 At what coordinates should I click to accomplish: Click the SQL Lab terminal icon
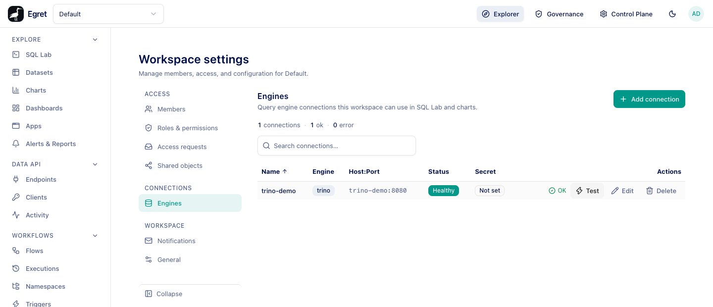(x=16, y=54)
